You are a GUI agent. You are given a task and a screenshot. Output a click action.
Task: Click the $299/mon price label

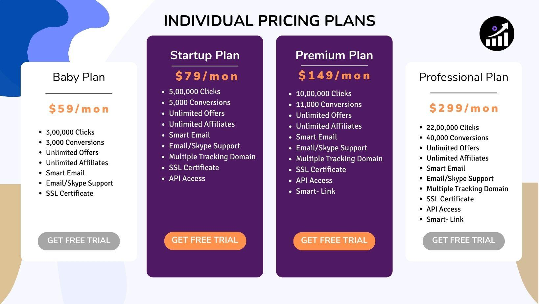(x=464, y=108)
